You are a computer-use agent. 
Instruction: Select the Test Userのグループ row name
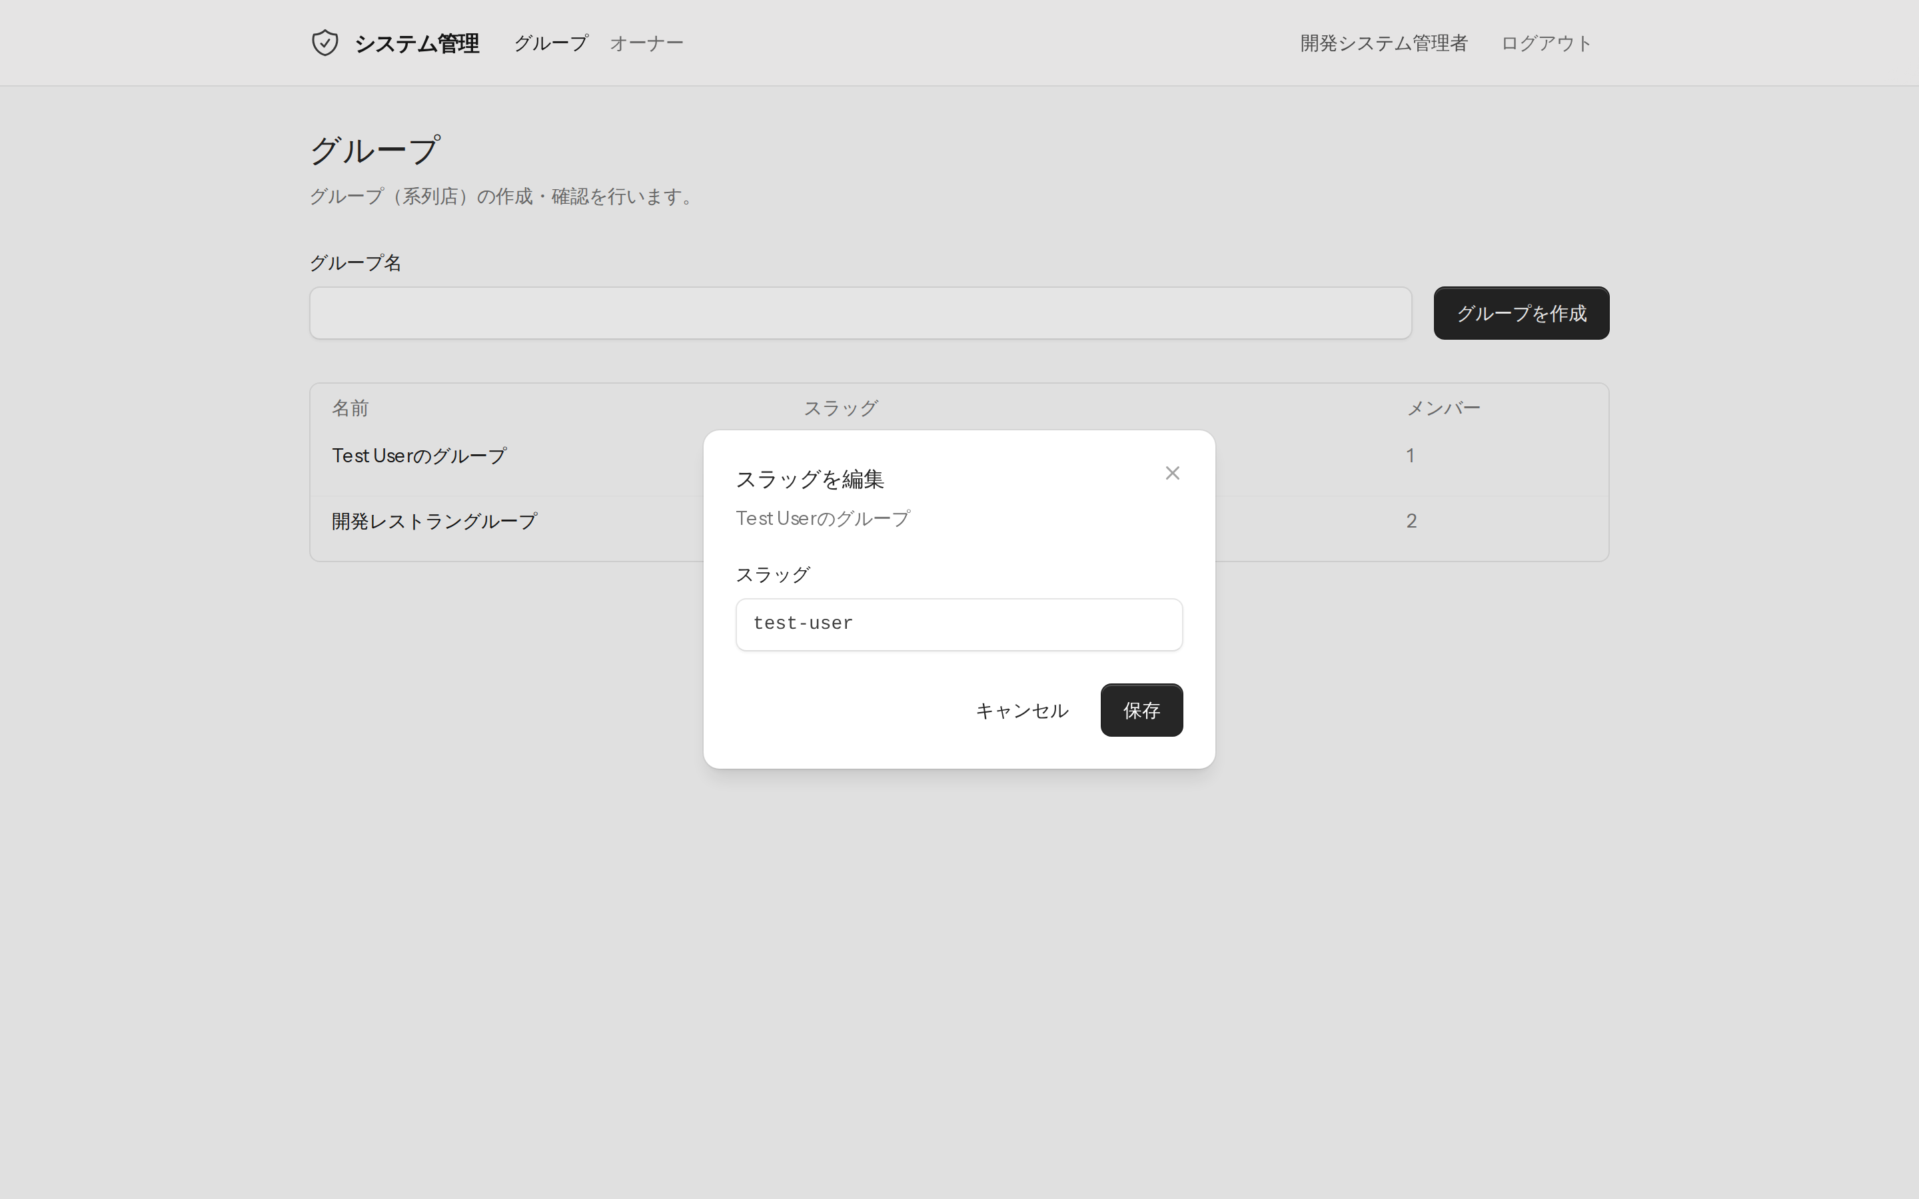(418, 456)
